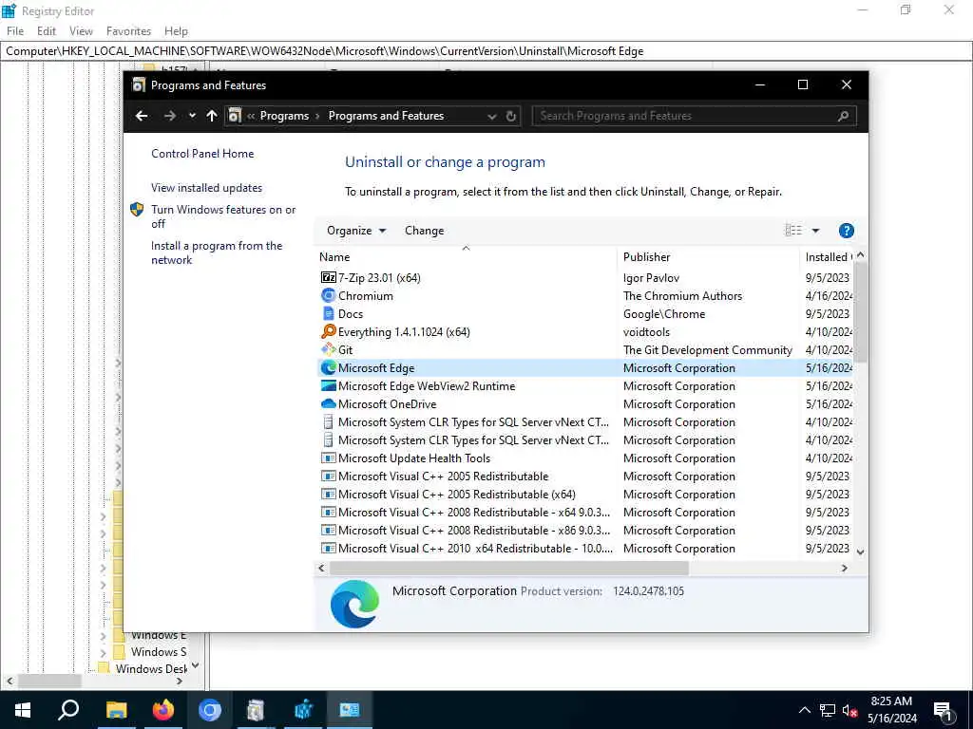Select the Windows Desk registry key
The image size is (973, 729).
pyautogui.click(x=151, y=669)
